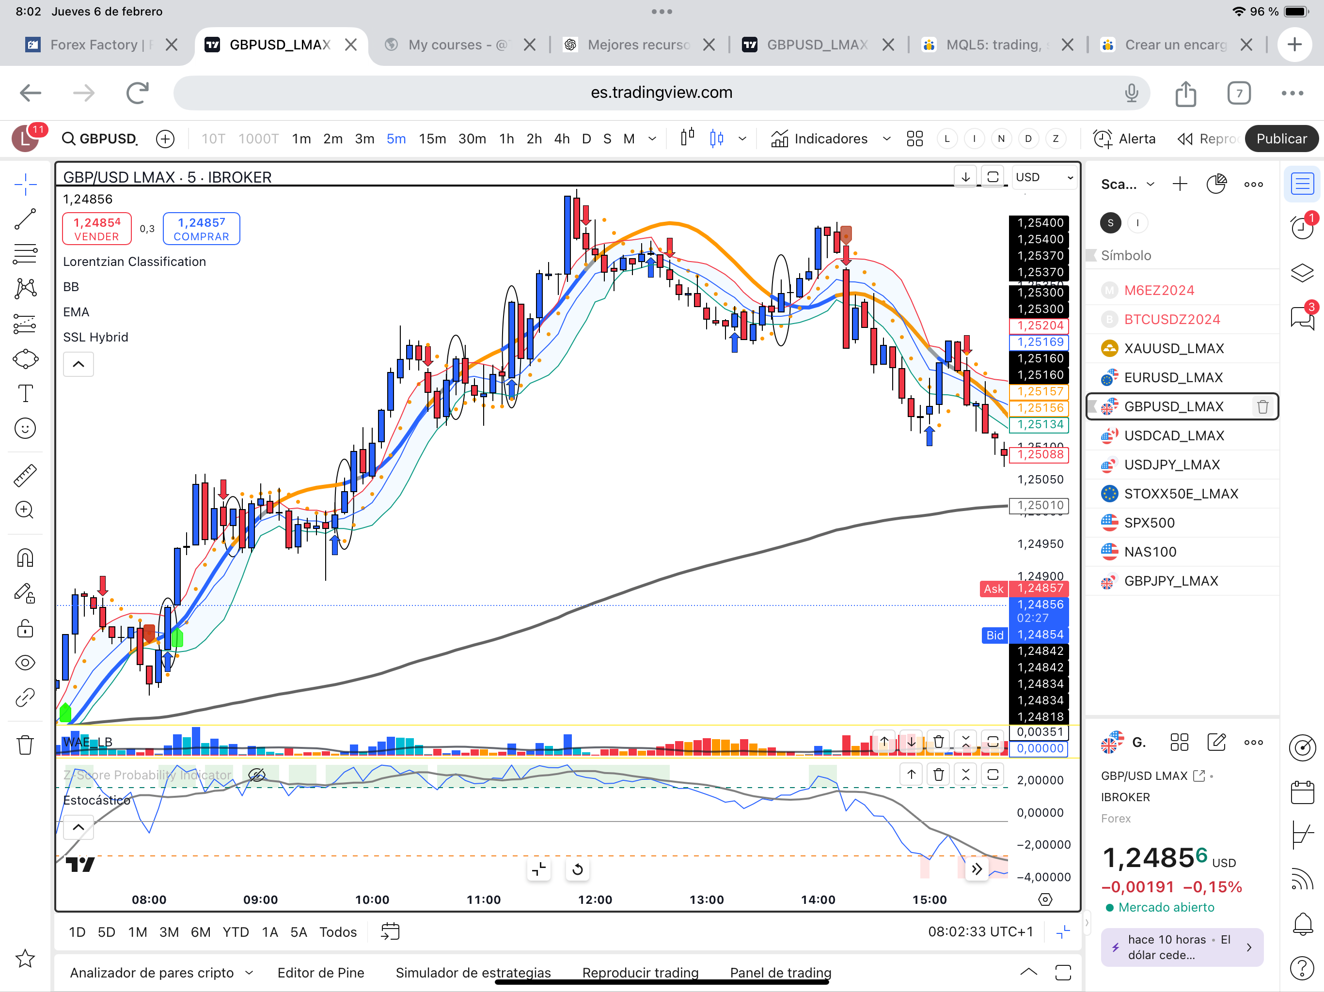Expand indicator favorites dropdown arrow
The width and height of the screenshot is (1324, 992).
tap(886, 139)
